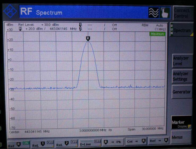Viewport: 196px width, 149px height.
Task: Open the Menus softkey
Action: tap(181, 137)
